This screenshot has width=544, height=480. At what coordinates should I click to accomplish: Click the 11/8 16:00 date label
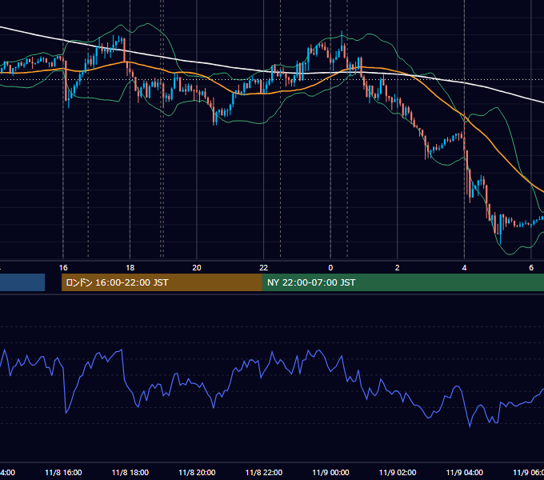[63, 472]
